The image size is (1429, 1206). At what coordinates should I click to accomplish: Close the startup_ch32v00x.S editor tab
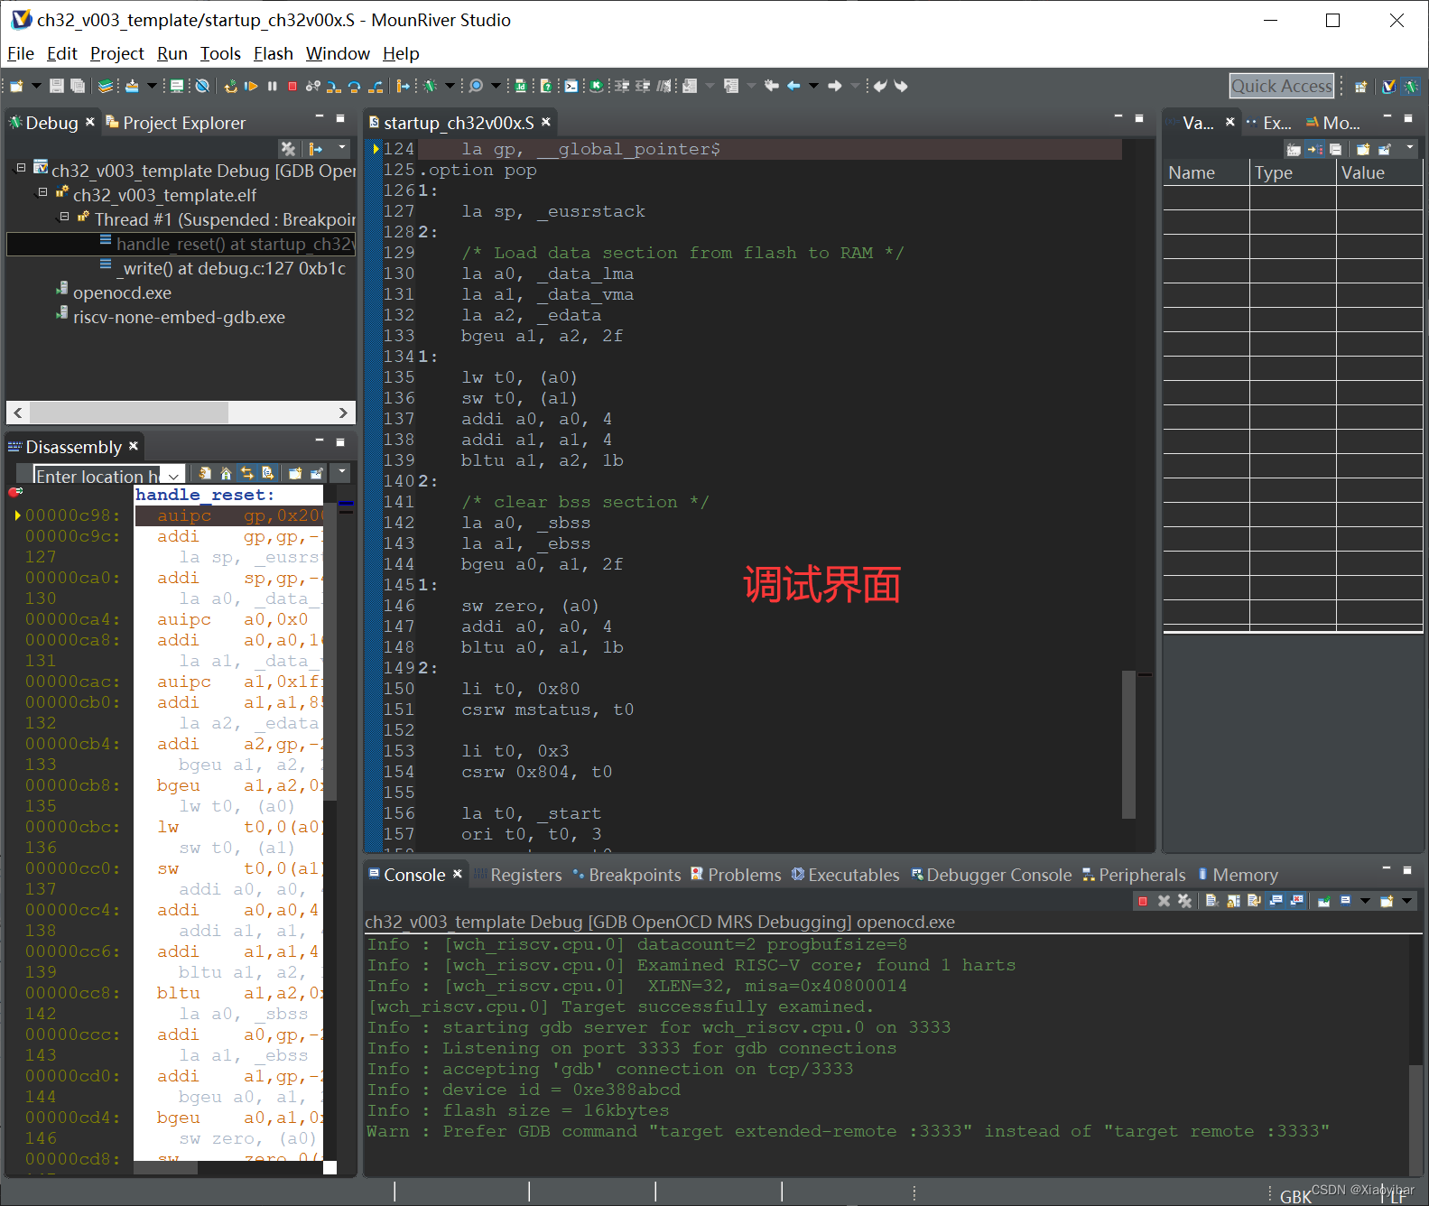[x=546, y=122]
